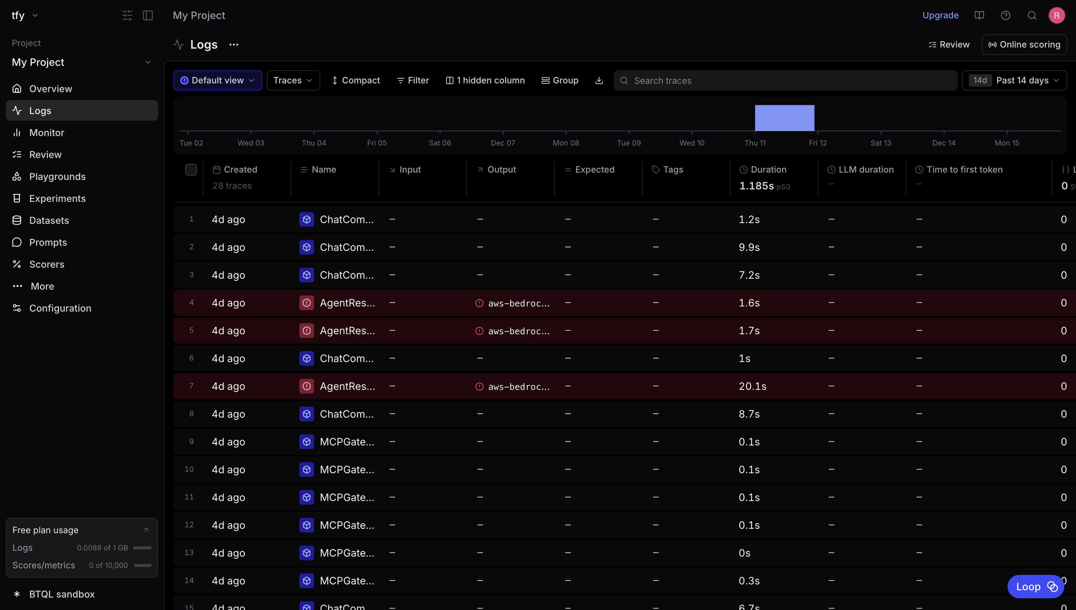Go to Monitor in the sidebar
This screenshot has height=610, width=1076.
click(46, 133)
